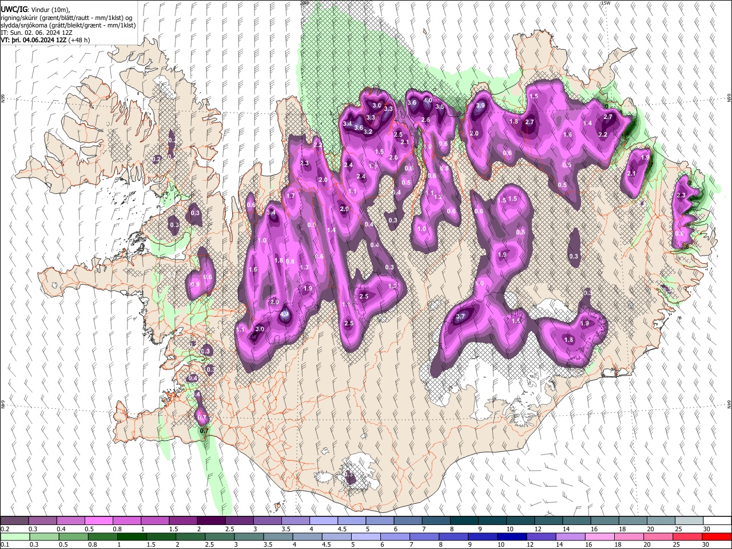Select the purple swatch labeled 1.5 in the snow legend
732x549 pixels.
(183, 520)
